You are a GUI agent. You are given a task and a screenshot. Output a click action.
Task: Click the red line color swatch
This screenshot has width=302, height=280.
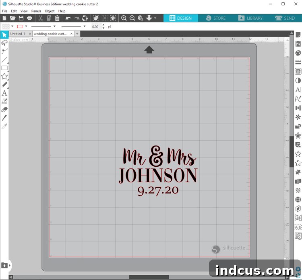(x=20, y=27)
